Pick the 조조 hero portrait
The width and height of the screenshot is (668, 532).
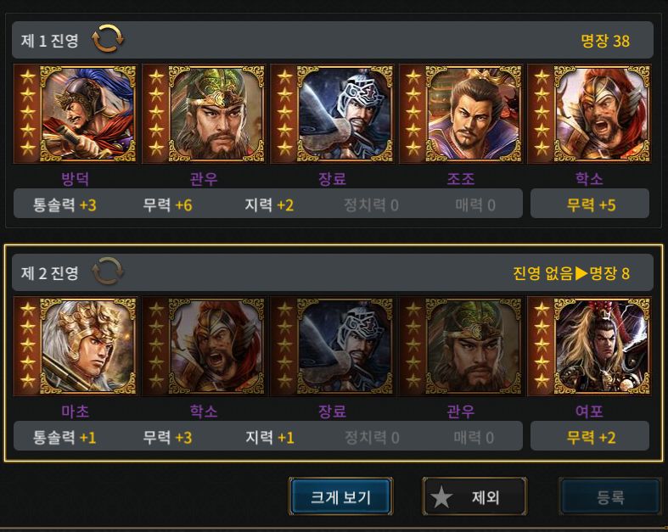coord(461,114)
